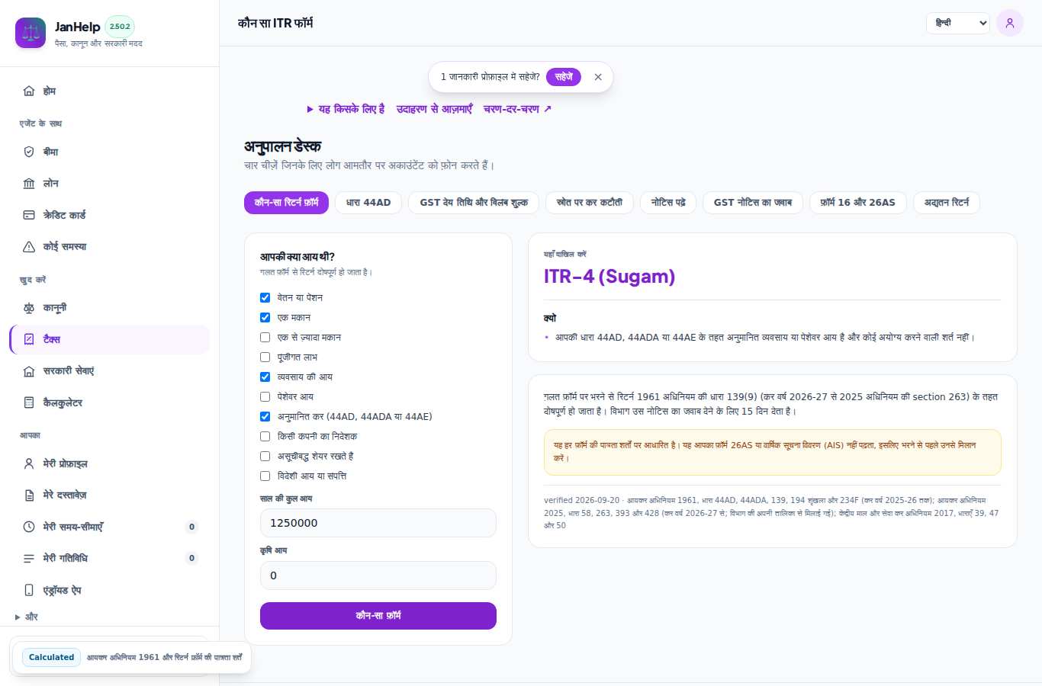Expand the यह किसके लिए है disclosure
Viewport: 1042px width, 686px height.
pos(346,109)
